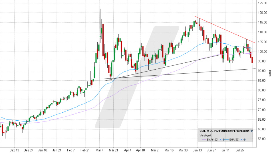Click the 100.00 price axis label
This screenshot has height=154, width=274.
click(x=263, y=52)
